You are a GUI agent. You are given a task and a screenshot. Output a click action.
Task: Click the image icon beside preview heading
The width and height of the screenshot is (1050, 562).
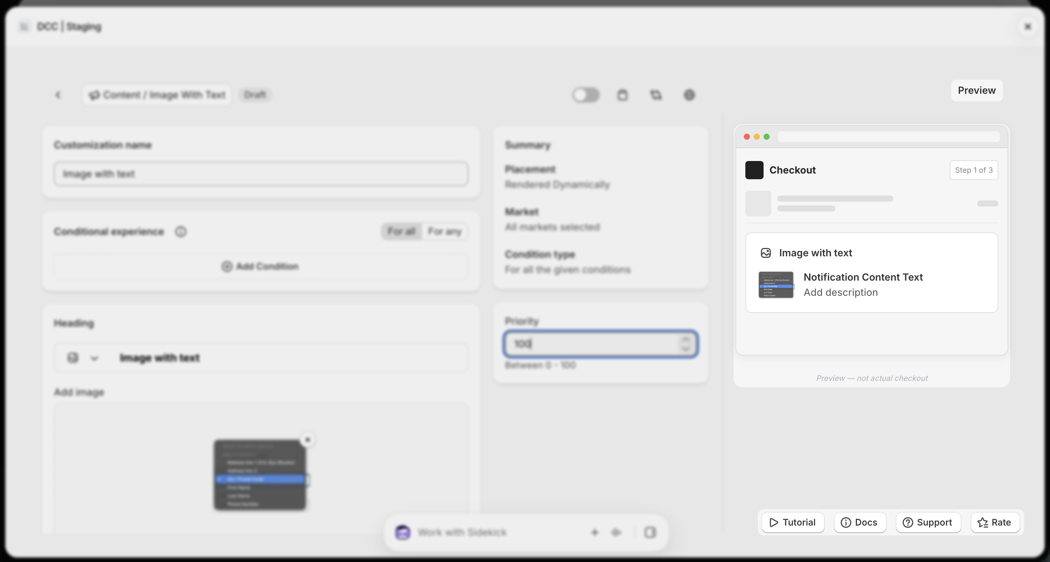point(766,253)
